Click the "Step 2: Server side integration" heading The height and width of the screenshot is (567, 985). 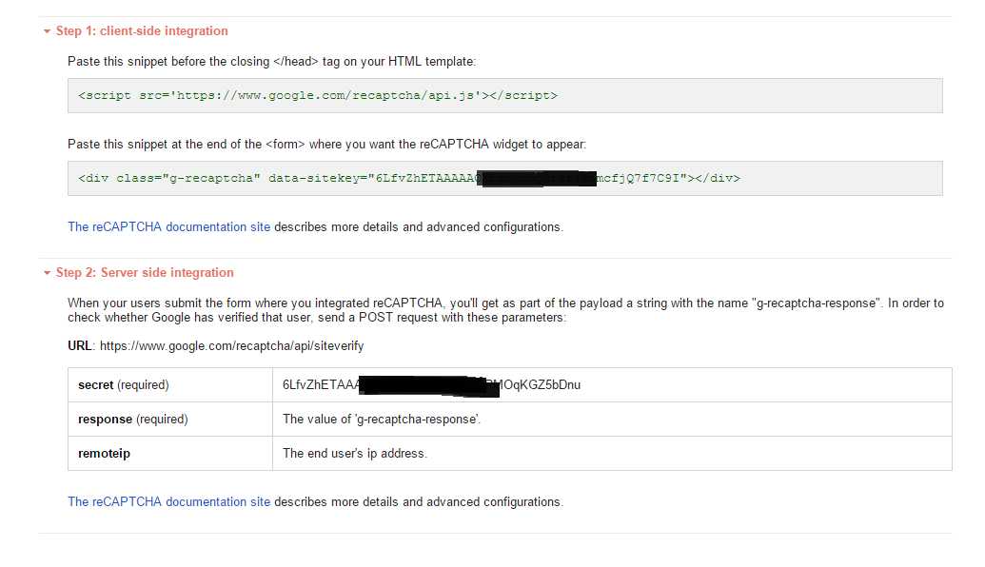pos(145,273)
